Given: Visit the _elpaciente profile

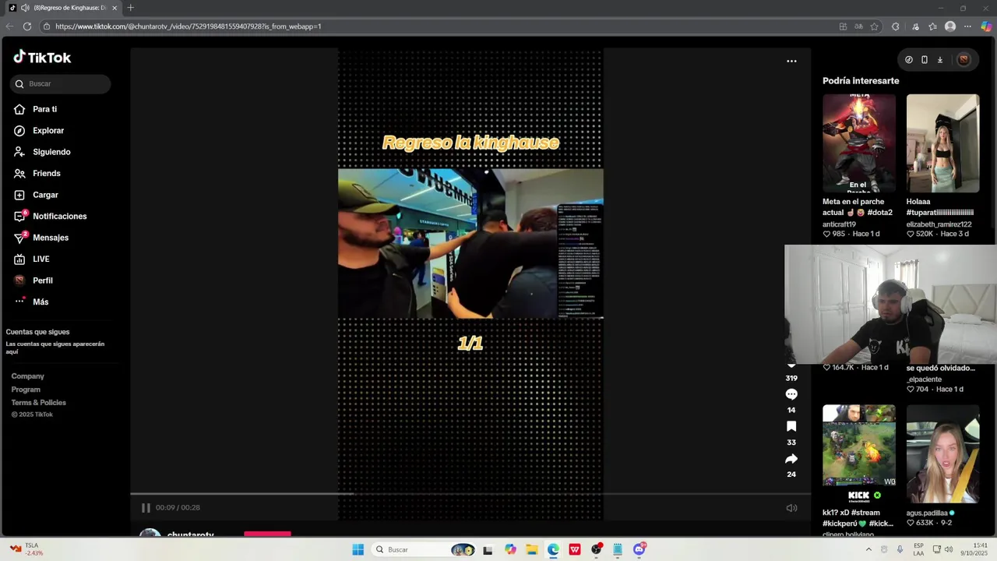Looking at the screenshot, I should point(924,379).
